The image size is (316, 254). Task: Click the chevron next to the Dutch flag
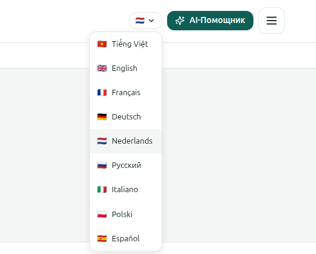(151, 21)
